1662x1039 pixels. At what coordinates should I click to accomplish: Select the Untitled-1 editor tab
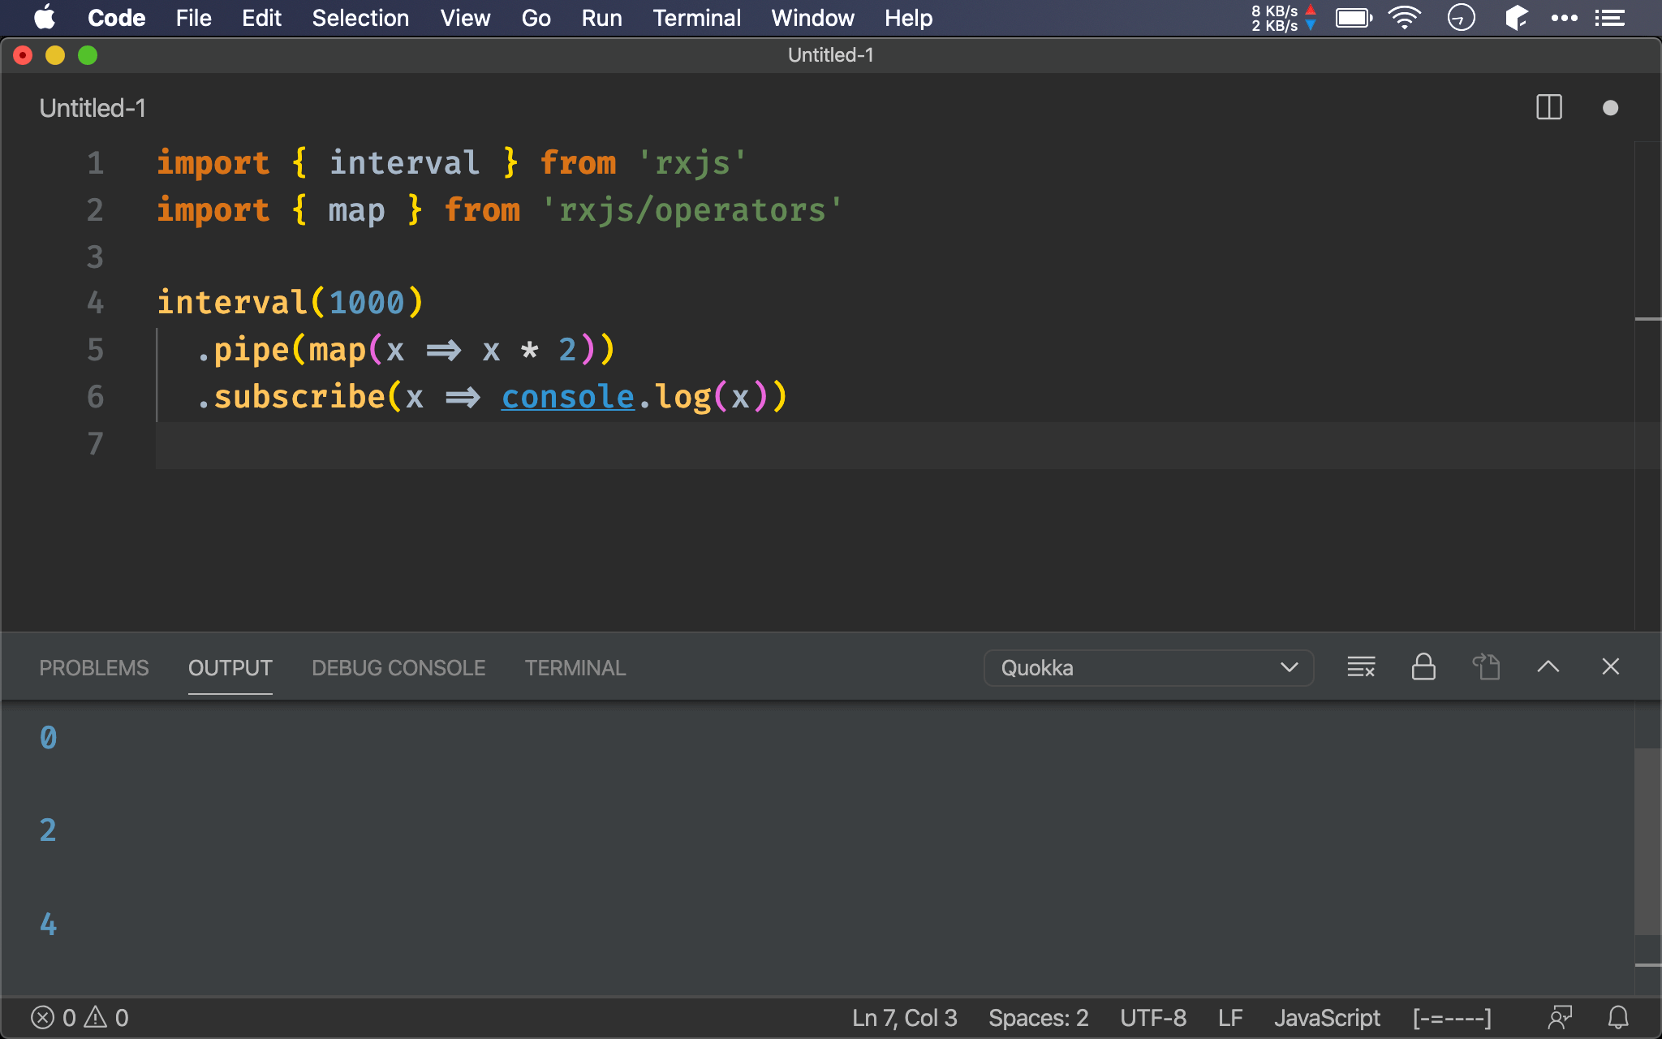[93, 108]
